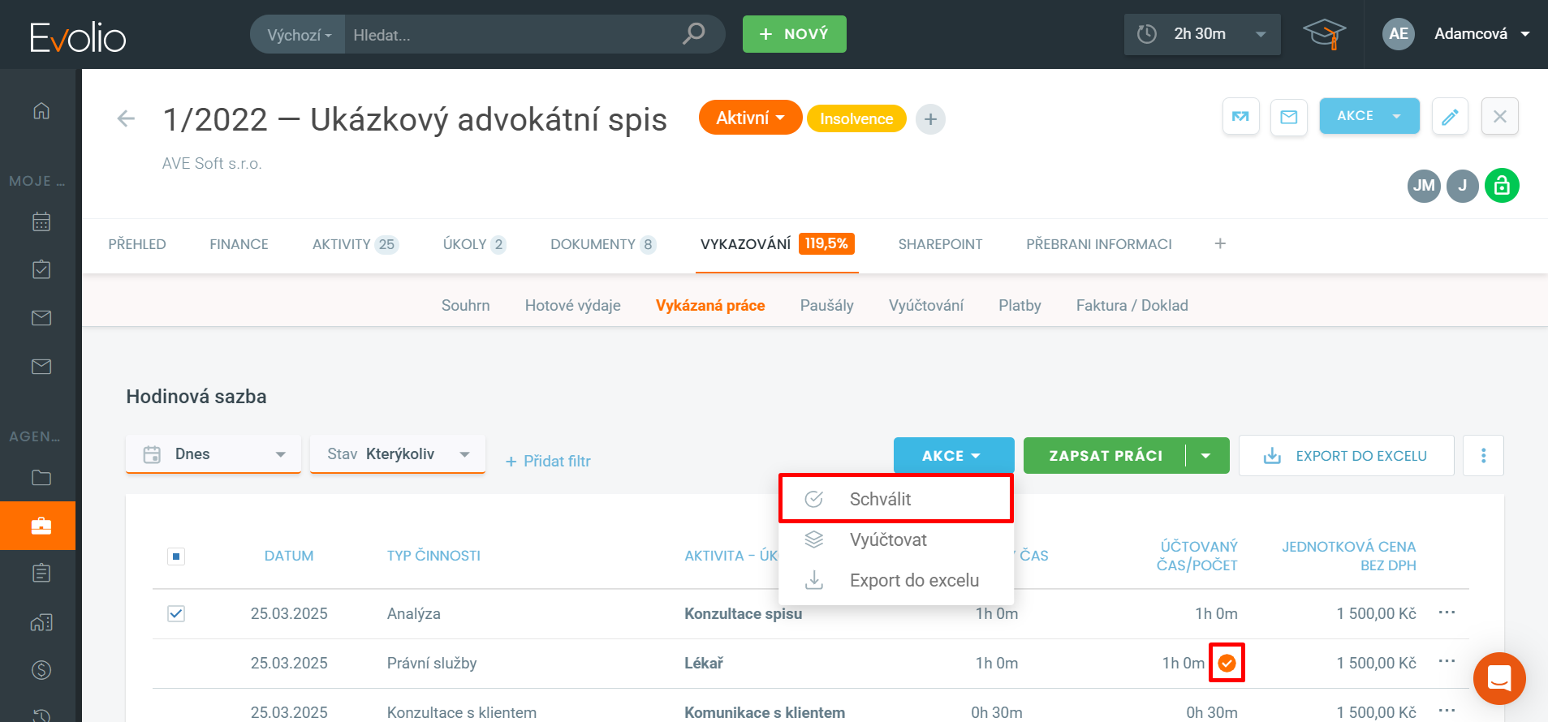Image resolution: width=1548 pixels, height=722 pixels.
Task: Click the graduation cap help icon
Action: 1324,34
